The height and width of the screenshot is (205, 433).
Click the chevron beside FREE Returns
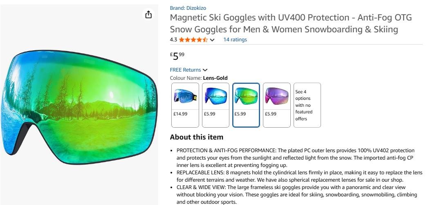(x=204, y=70)
